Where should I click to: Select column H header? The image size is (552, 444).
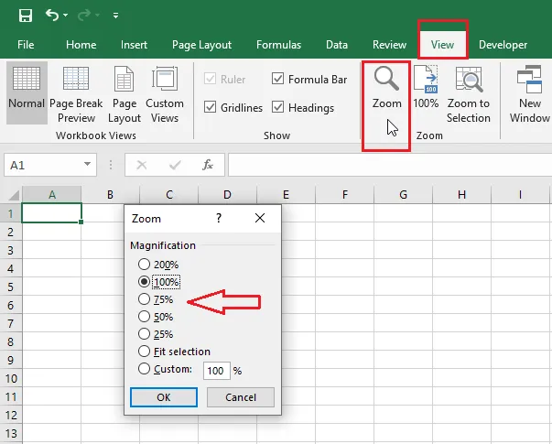[x=461, y=194]
